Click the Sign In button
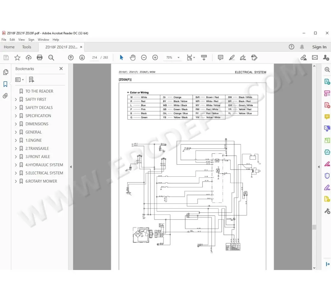Viewport: 331px width, 301px height. (x=319, y=47)
